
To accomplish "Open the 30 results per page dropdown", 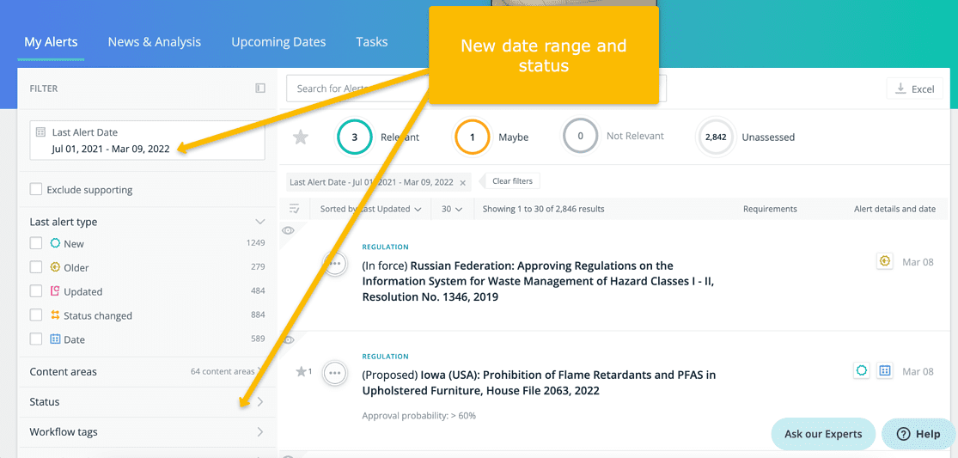I will (x=452, y=209).
